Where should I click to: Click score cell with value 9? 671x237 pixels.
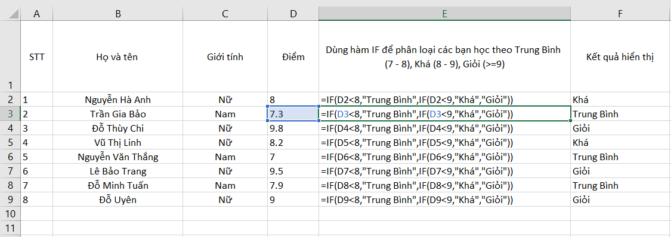pos(293,200)
